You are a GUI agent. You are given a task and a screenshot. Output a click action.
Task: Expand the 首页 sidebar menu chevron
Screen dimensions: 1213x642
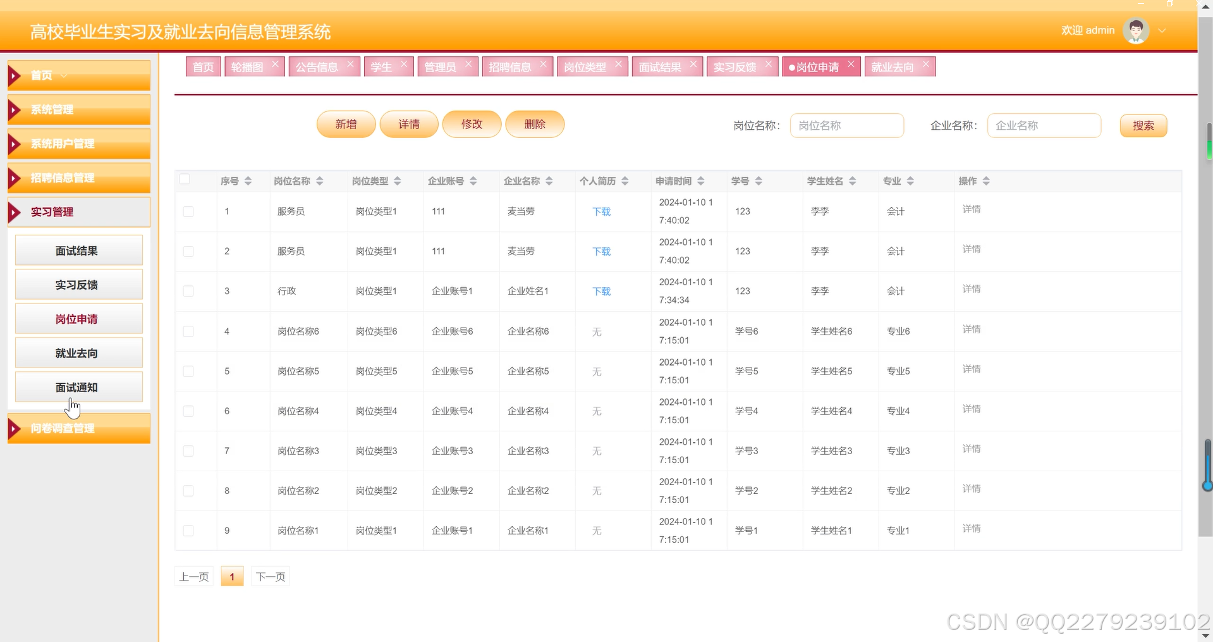coord(63,75)
